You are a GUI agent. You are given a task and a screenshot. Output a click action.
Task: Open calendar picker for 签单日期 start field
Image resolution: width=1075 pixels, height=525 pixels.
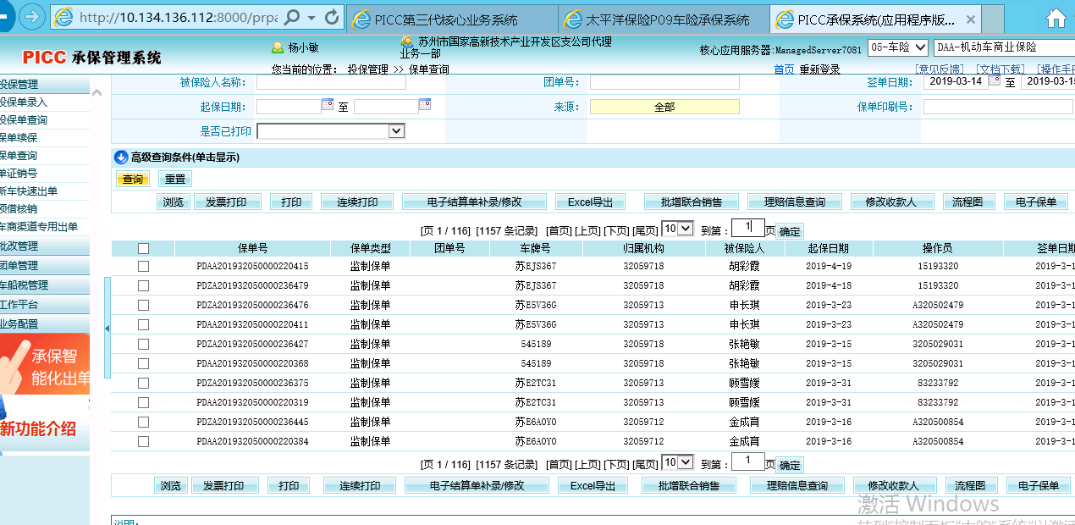coord(995,81)
